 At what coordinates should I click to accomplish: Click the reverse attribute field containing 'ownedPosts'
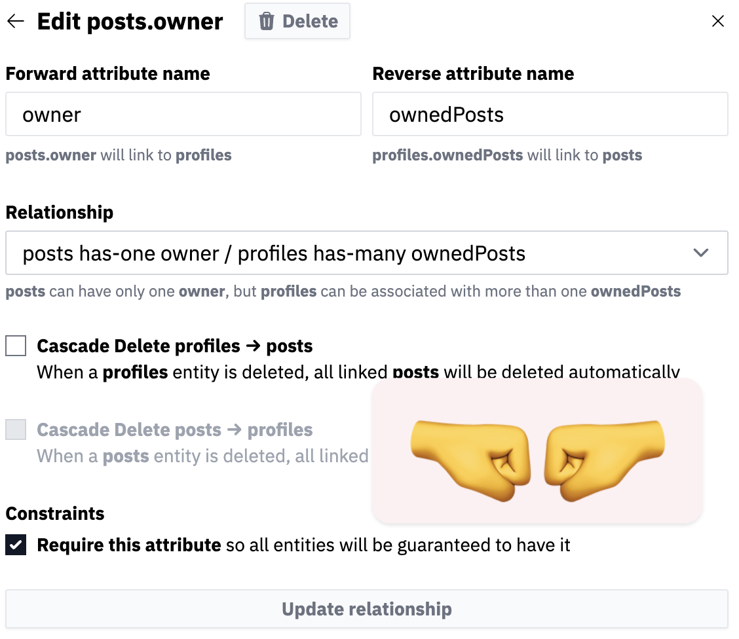550,115
